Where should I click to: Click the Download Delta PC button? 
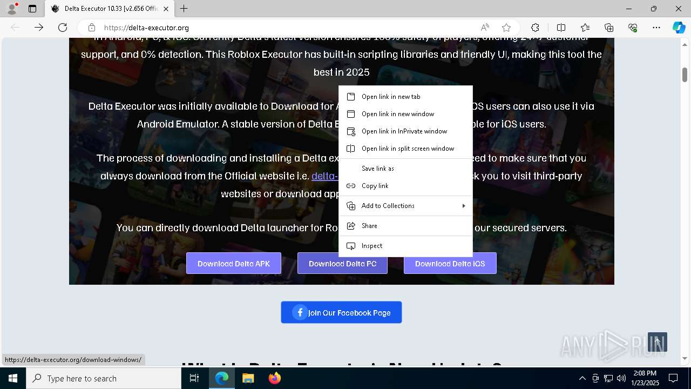(342, 264)
